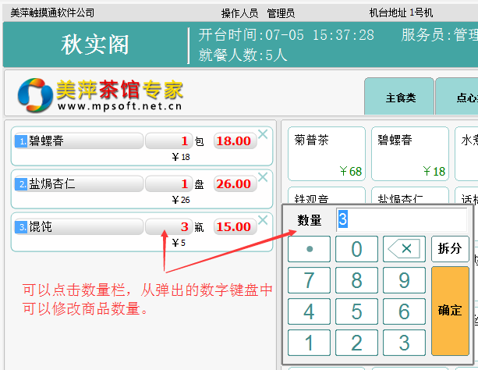Click the 碧螺春 quantity field showing 1
Viewport: 478px width, 370px height.
click(169, 141)
